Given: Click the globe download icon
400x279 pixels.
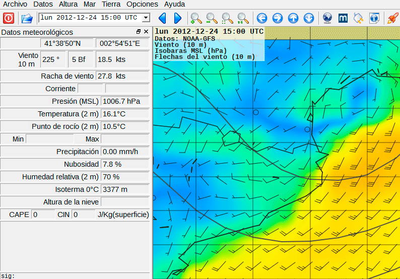Looking at the screenshot, I should point(327,18).
